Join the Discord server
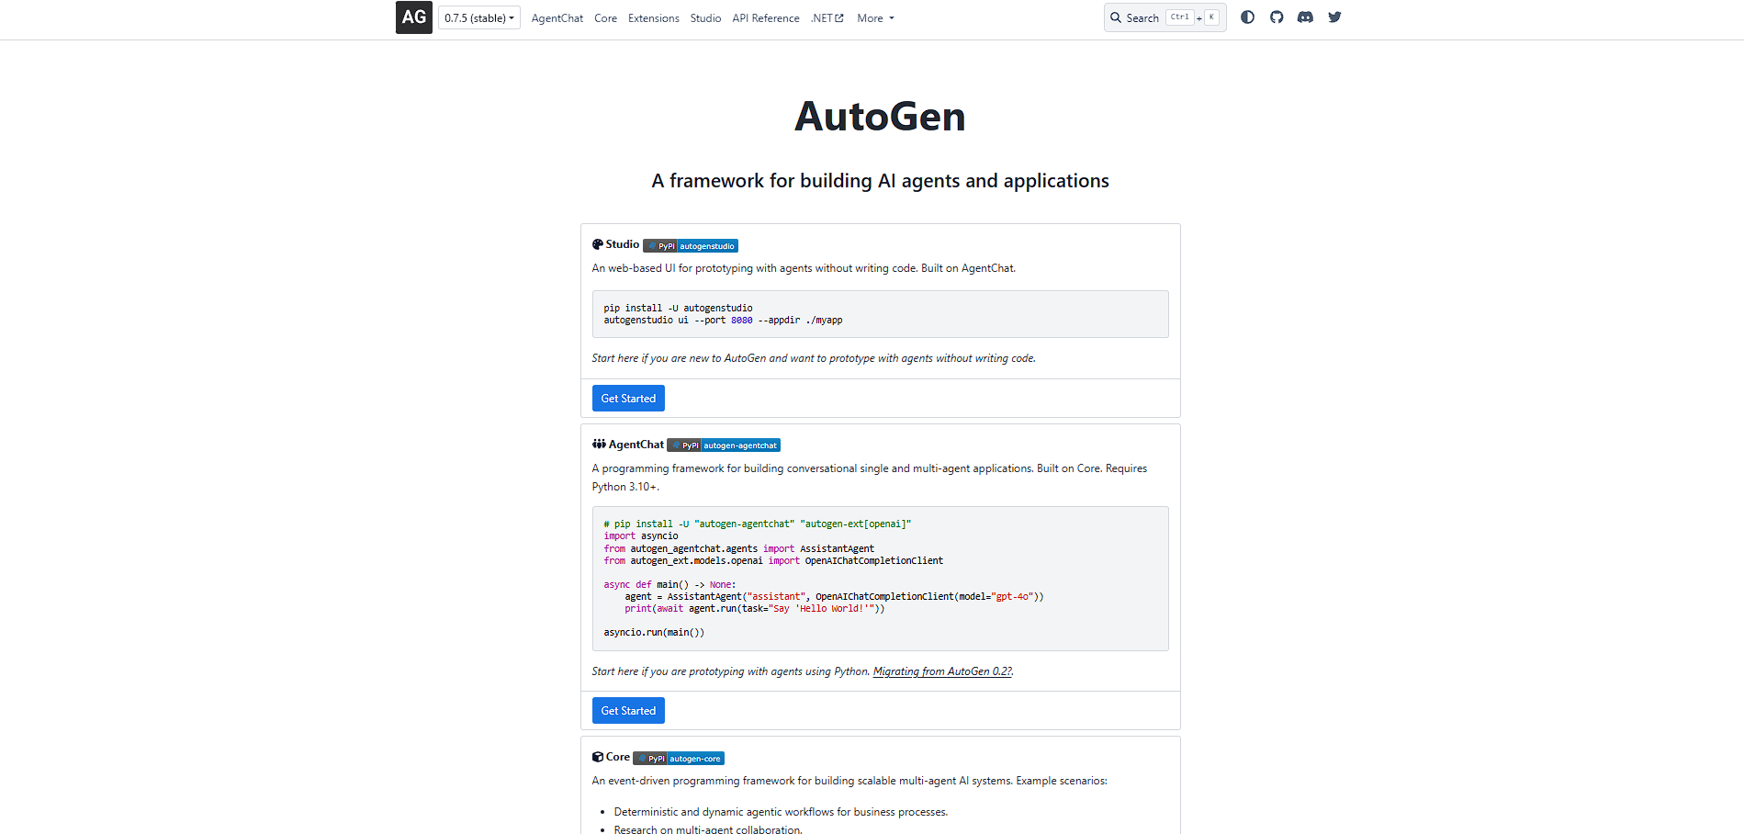The width and height of the screenshot is (1744, 834). tap(1305, 17)
